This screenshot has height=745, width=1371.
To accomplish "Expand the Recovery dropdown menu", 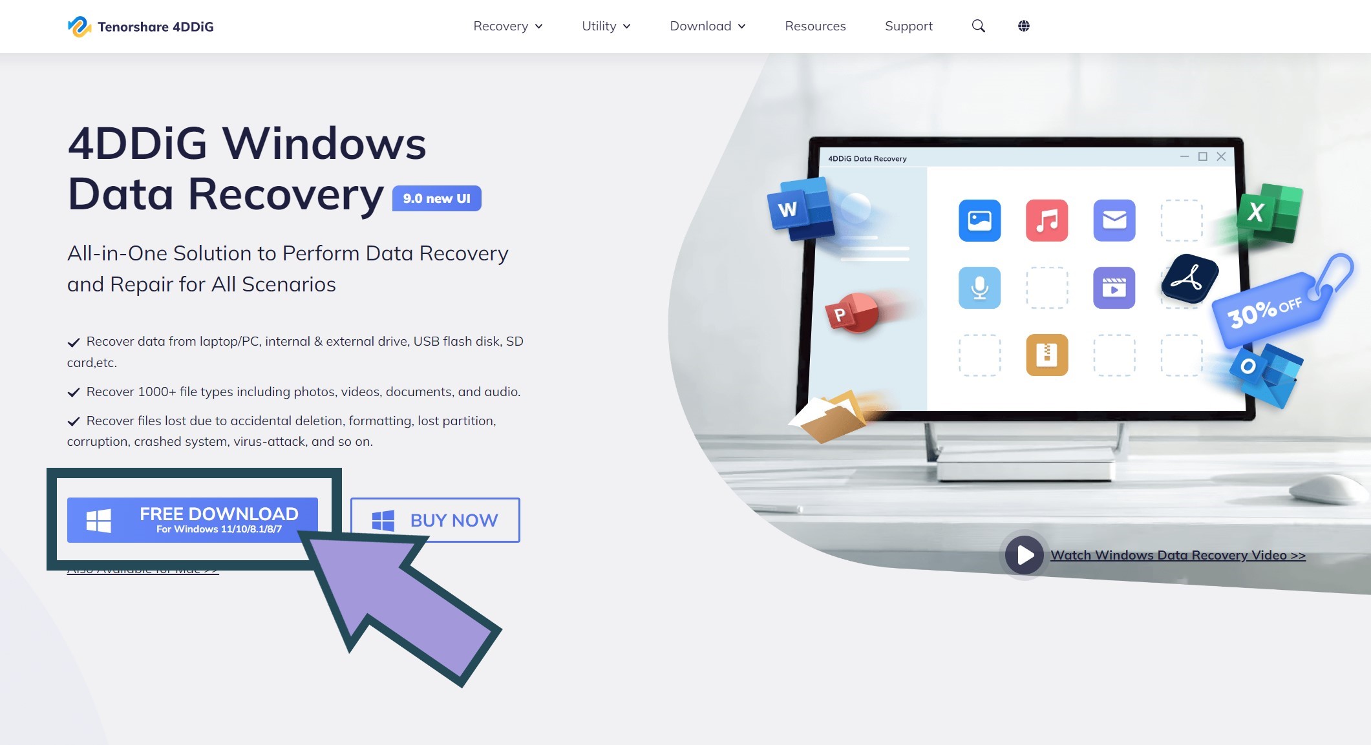I will coord(507,26).
